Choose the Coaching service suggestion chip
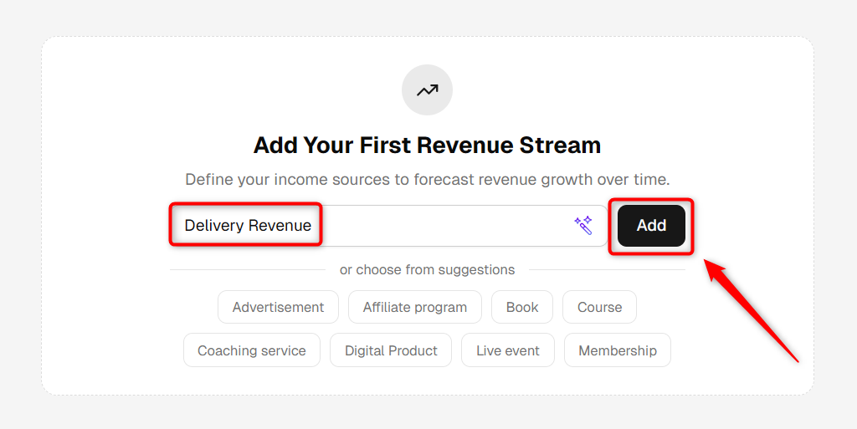 point(251,350)
